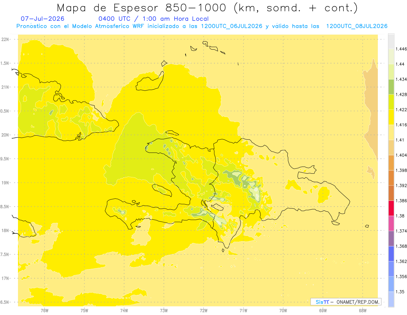Click the '20N' latitude label
407x315 pixels.
(6, 135)
